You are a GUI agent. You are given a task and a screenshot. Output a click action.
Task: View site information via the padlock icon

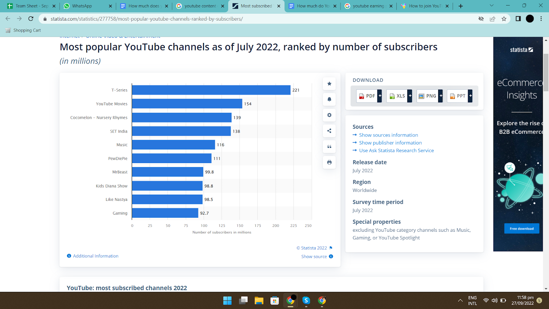45,19
